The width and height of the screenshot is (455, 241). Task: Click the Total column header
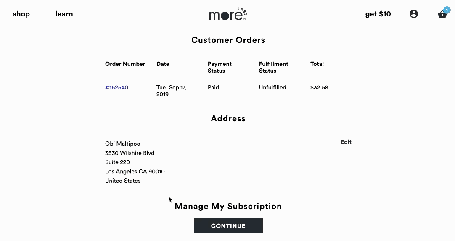click(x=317, y=64)
